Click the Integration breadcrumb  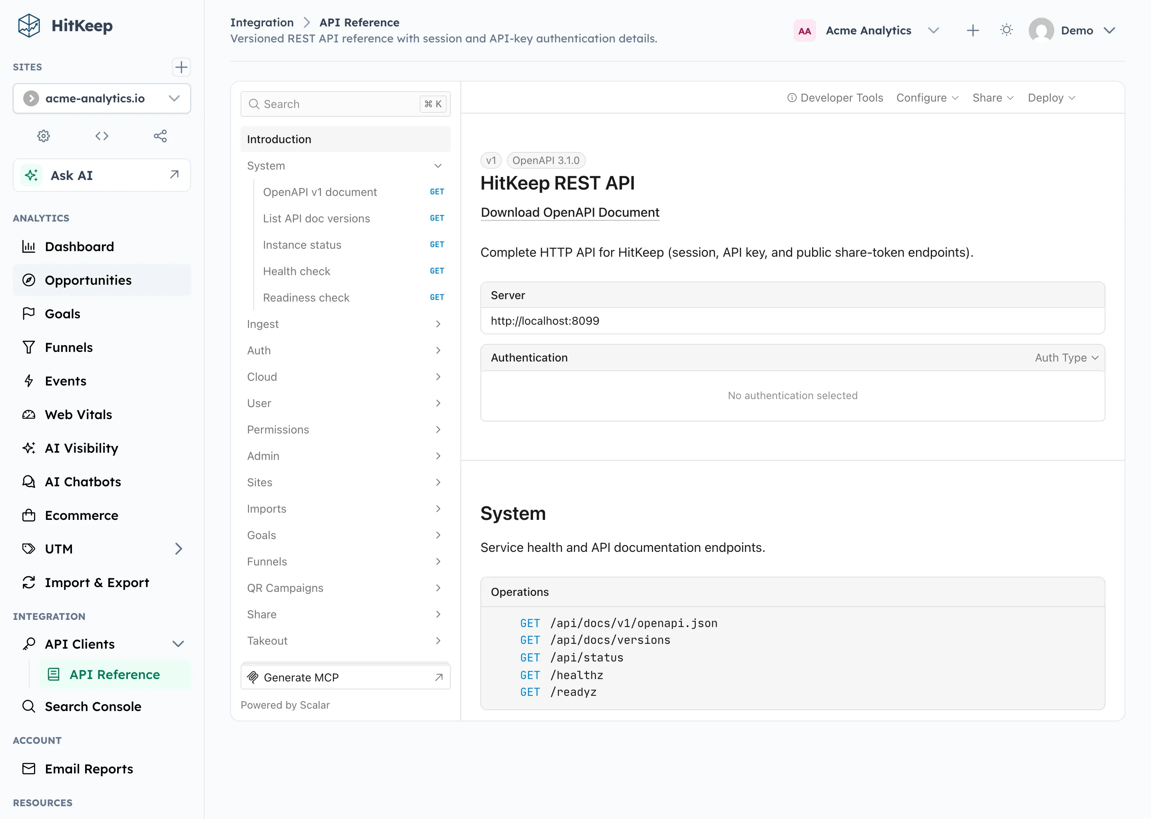[x=261, y=22]
